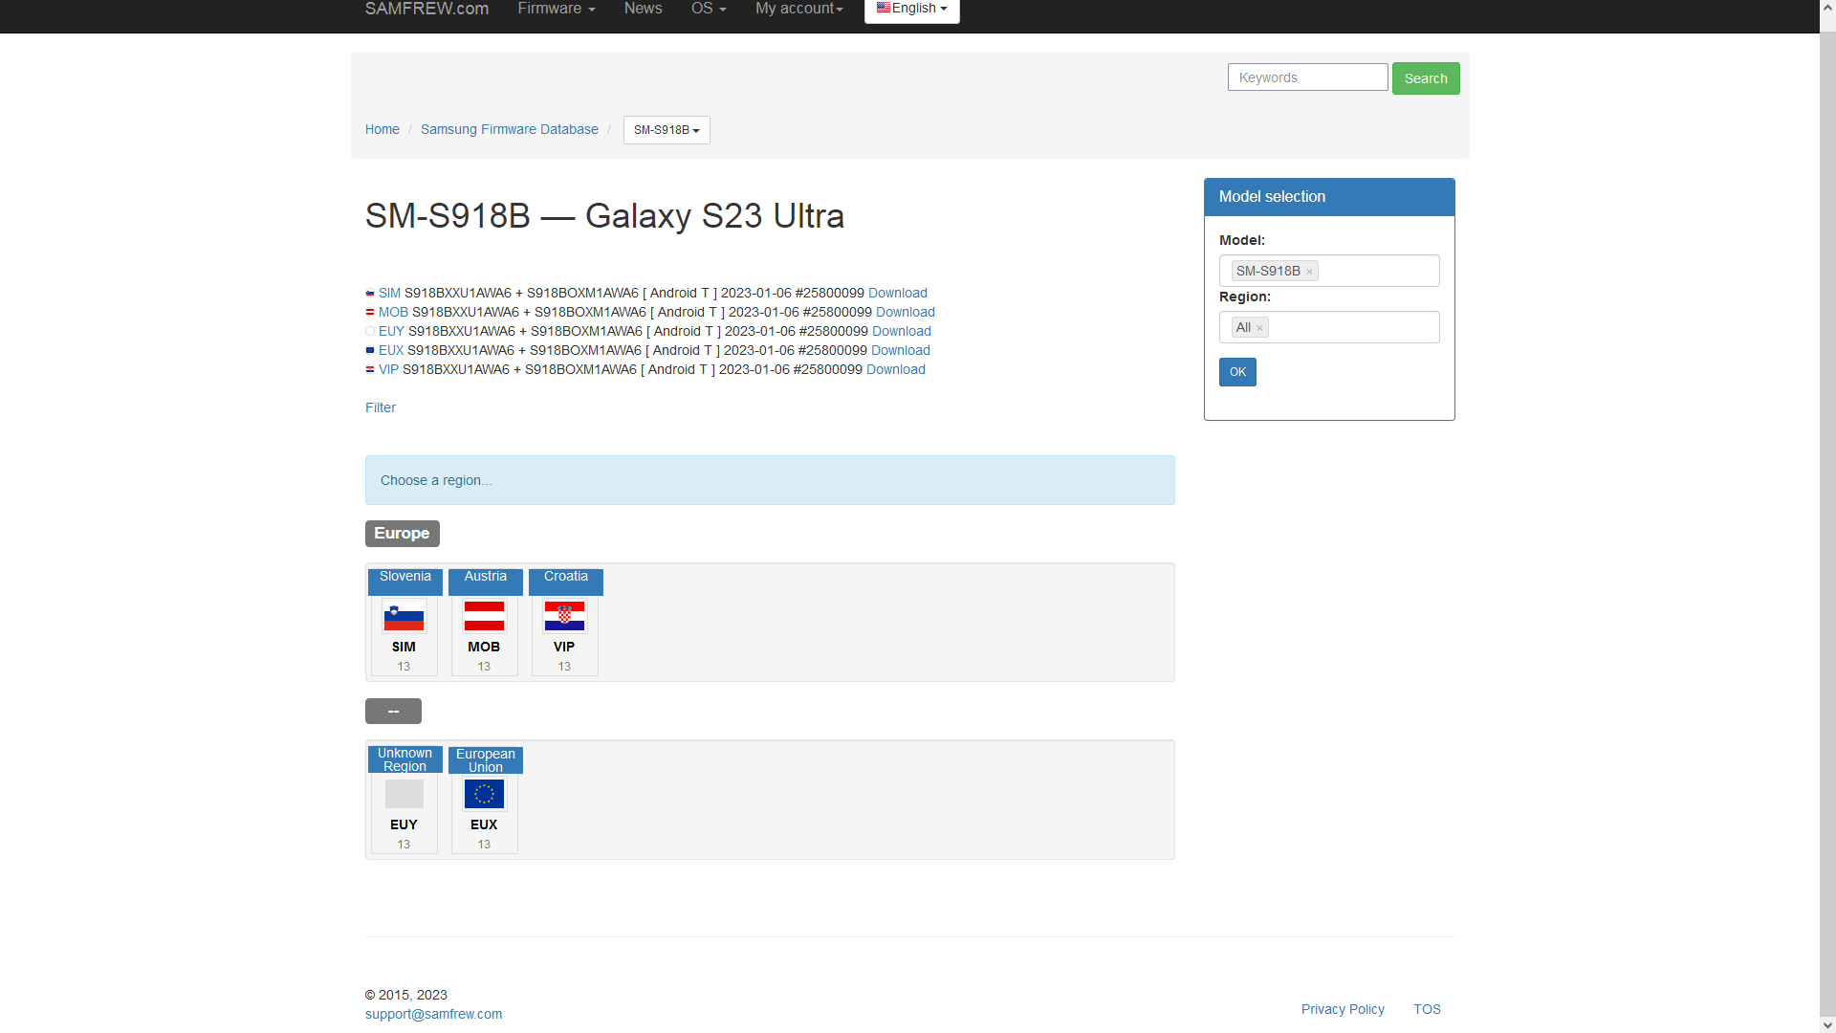Click the SIM region link in firmware list
The width and height of the screenshot is (1836, 1033).
[x=389, y=293]
